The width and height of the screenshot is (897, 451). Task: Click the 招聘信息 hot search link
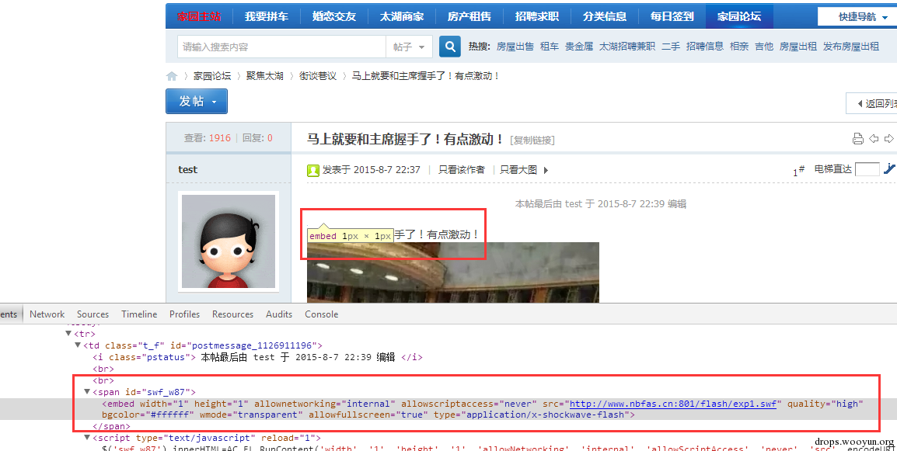pyautogui.click(x=705, y=47)
